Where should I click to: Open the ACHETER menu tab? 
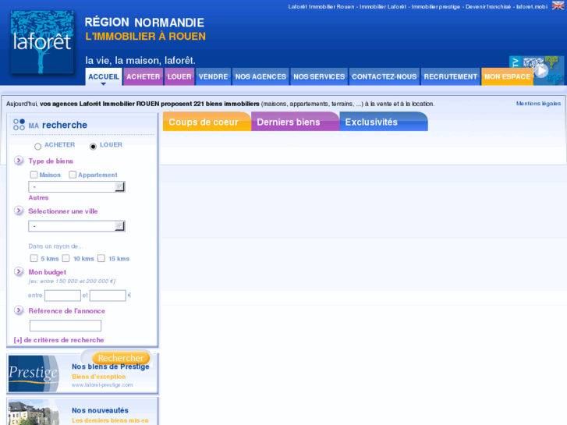click(144, 76)
